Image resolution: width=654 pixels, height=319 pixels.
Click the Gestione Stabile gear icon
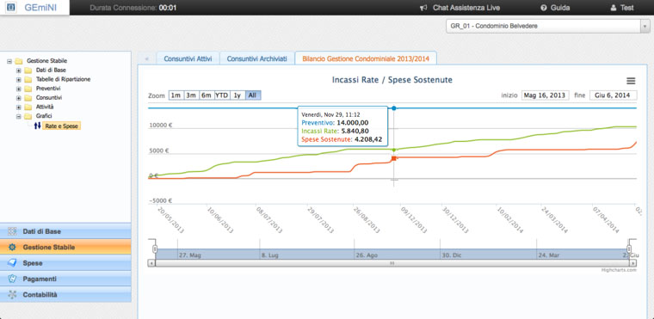(x=12, y=248)
